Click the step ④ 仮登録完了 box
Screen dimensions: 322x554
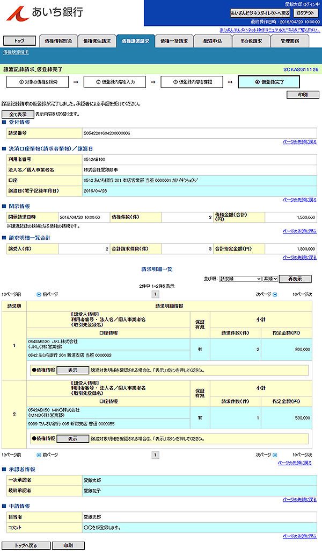[269, 82]
